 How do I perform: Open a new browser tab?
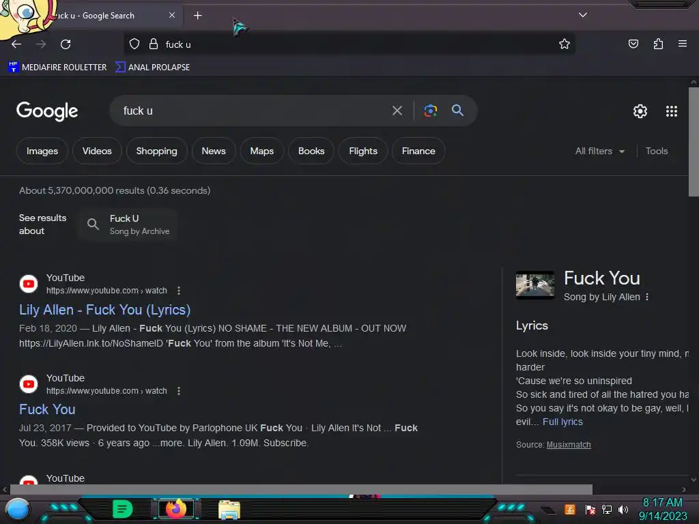(x=197, y=16)
